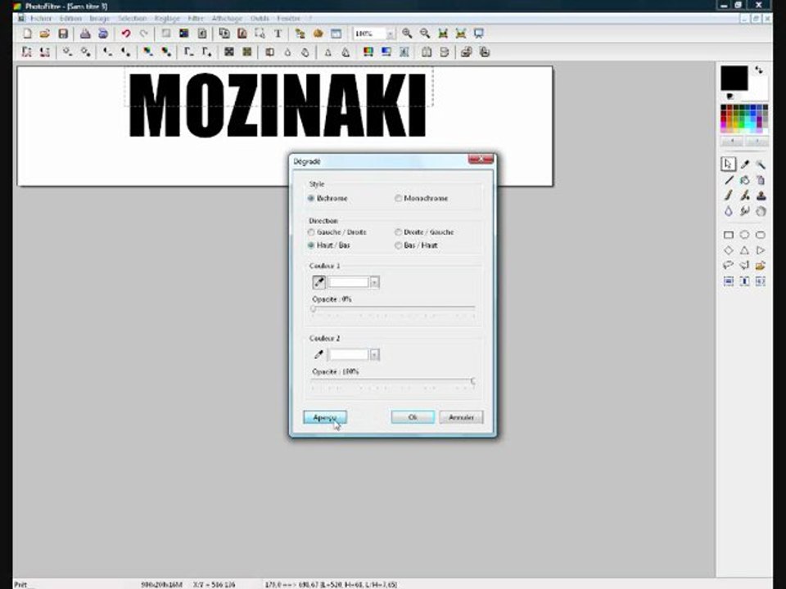Swap foreground and background colors
This screenshot has height=589, width=786.
pyautogui.click(x=759, y=70)
